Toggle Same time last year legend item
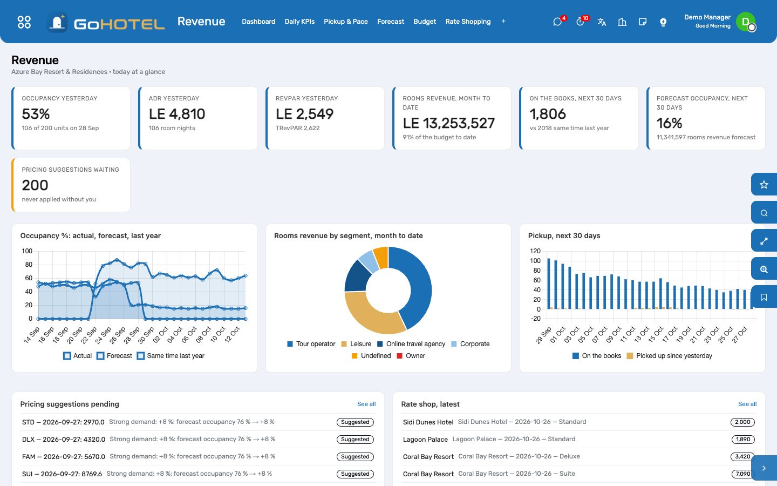This screenshot has width=777, height=486. (171, 356)
